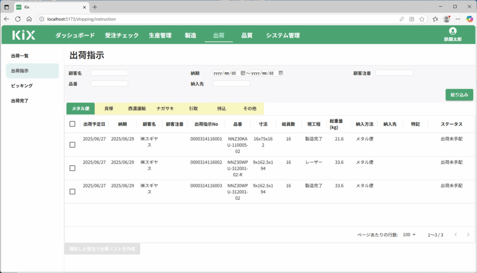
Task: Open the tab actions menu icon
Action: pos(7,7)
